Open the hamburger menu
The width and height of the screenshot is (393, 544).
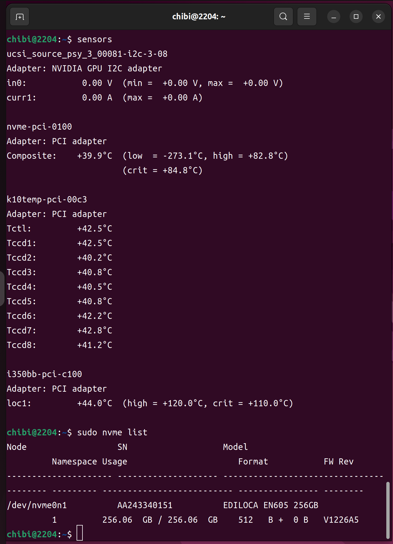point(307,17)
